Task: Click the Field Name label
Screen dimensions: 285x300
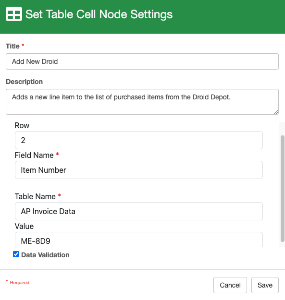Action: coord(34,155)
